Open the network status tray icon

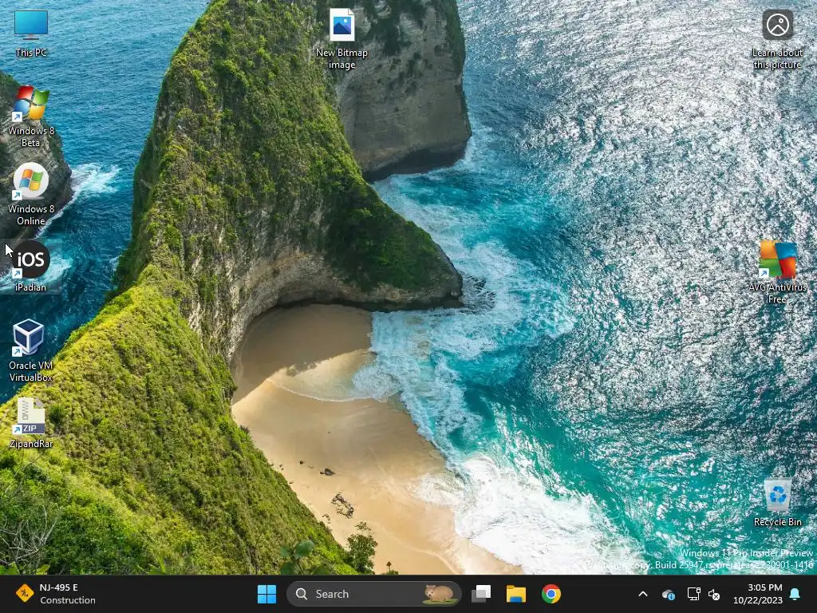tap(693, 594)
